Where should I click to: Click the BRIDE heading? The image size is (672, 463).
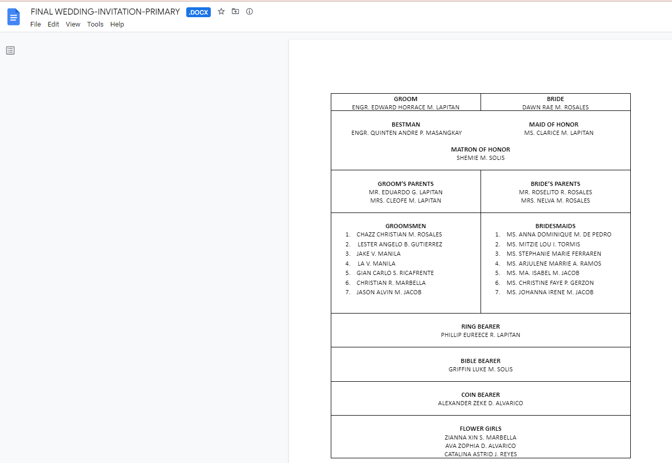pyautogui.click(x=556, y=99)
